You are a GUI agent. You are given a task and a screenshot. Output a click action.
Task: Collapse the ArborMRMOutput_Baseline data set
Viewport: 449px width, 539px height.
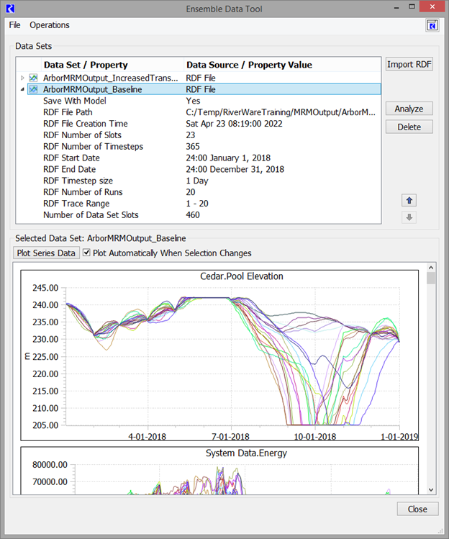22,89
